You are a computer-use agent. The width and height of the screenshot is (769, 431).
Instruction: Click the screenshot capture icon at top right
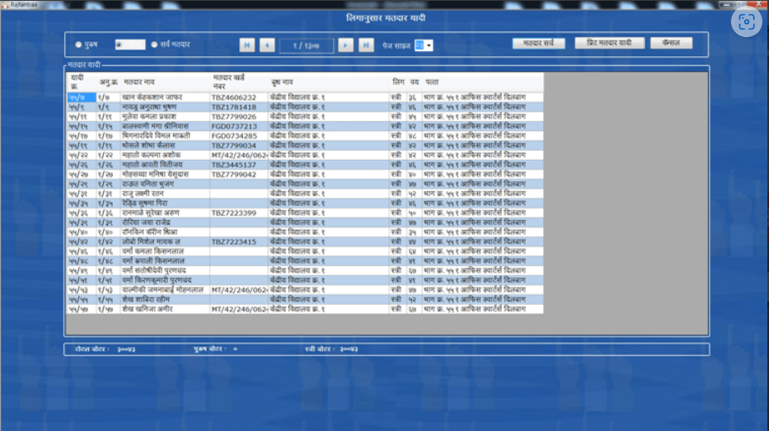click(x=747, y=22)
